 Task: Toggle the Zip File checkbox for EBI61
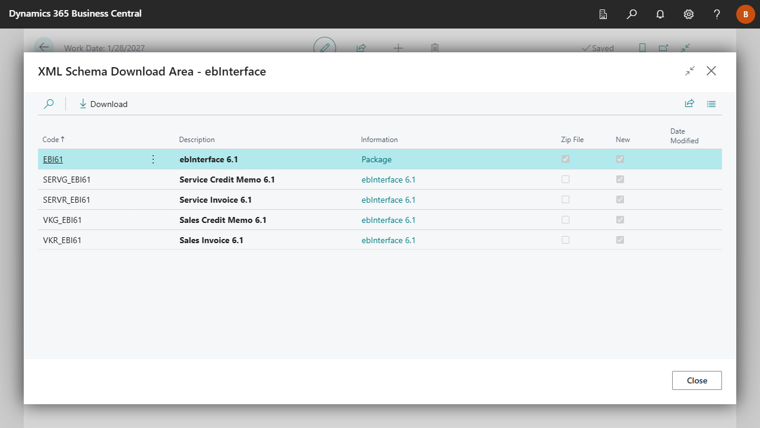[565, 159]
